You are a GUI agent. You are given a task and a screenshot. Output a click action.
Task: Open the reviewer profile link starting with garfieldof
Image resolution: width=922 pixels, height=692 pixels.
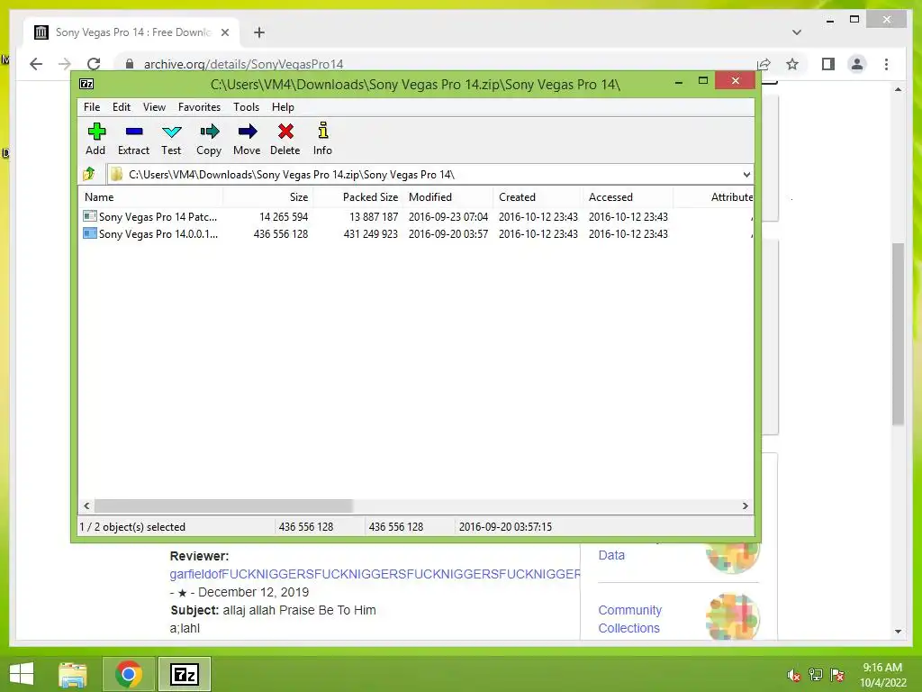375,574
